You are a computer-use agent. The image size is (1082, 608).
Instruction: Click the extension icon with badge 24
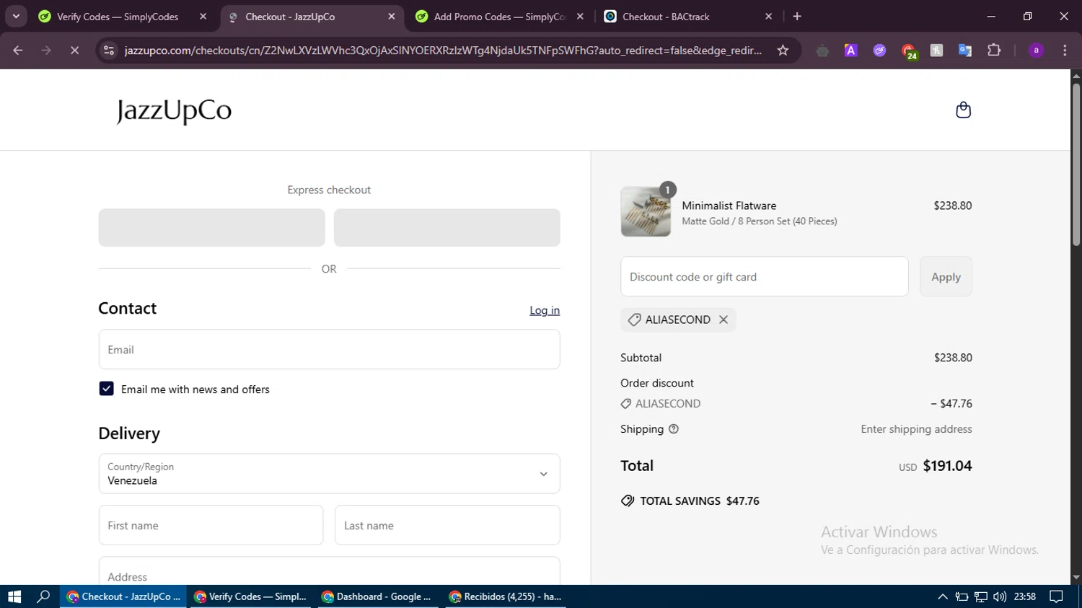coord(909,51)
